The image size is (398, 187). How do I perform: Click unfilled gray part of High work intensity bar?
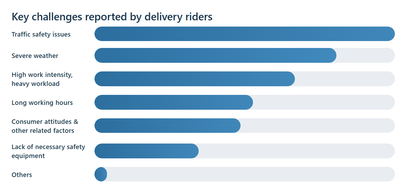[x=345, y=79]
